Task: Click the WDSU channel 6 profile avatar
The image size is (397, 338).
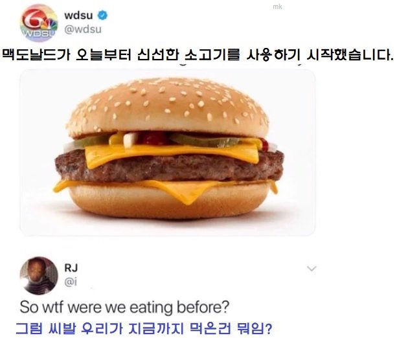Action: tap(39, 23)
